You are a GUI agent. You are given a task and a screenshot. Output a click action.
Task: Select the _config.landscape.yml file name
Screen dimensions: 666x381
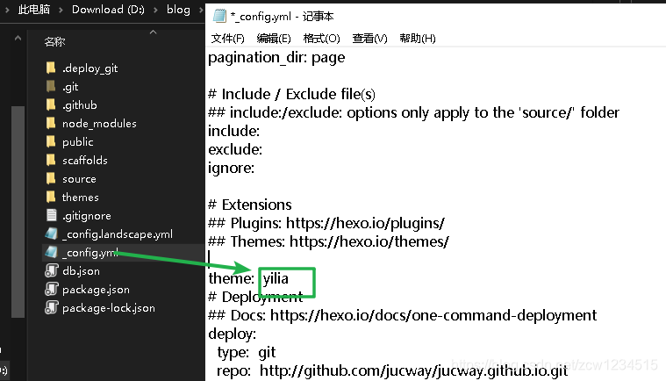(x=118, y=234)
